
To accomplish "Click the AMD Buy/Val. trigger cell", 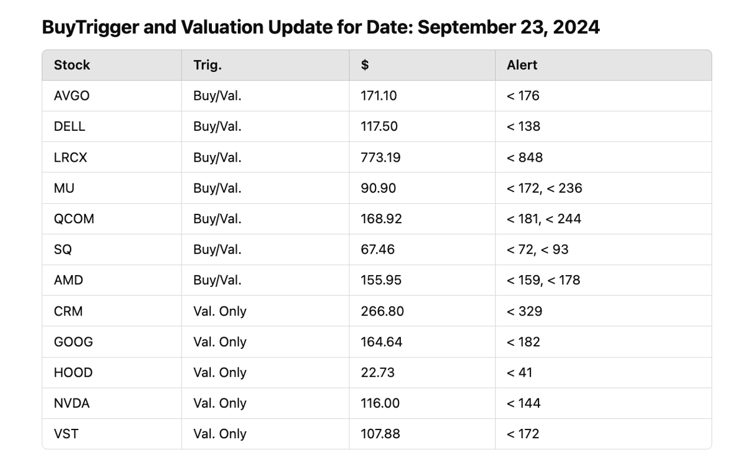I will point(217,280).
